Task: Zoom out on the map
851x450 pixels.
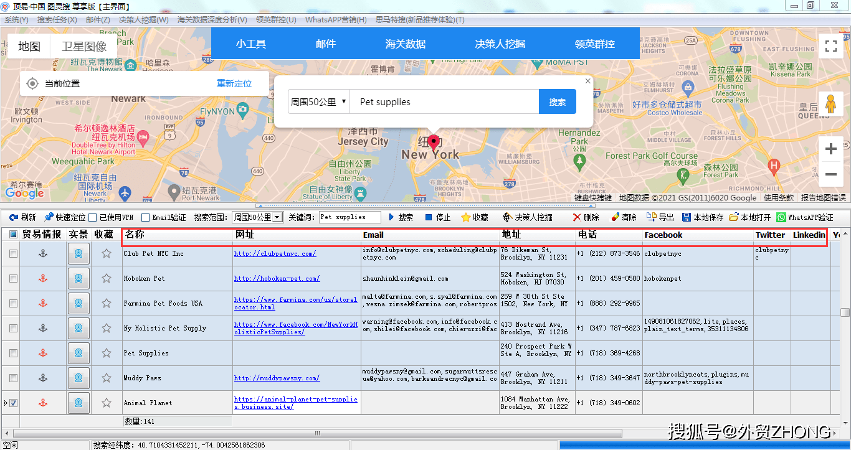Action: (830, 174)
